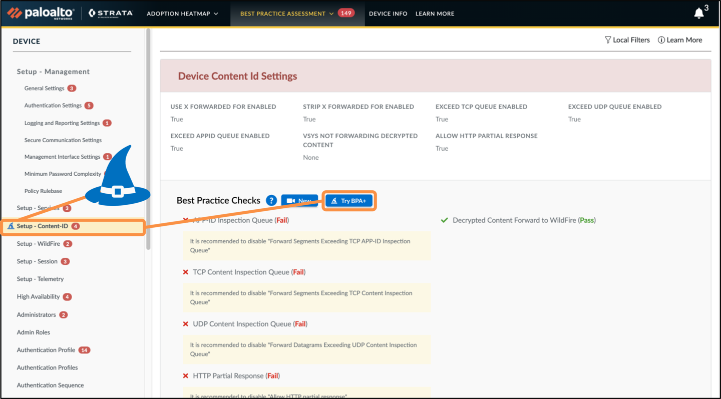Click ALLOW HTTP PARTIAL RESPONSE label
This screenshot has height=399, width=721.
(x=487, y=136)
